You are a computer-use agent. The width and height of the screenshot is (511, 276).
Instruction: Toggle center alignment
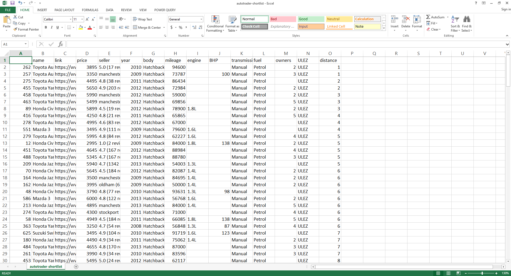[x=107, y=27]
